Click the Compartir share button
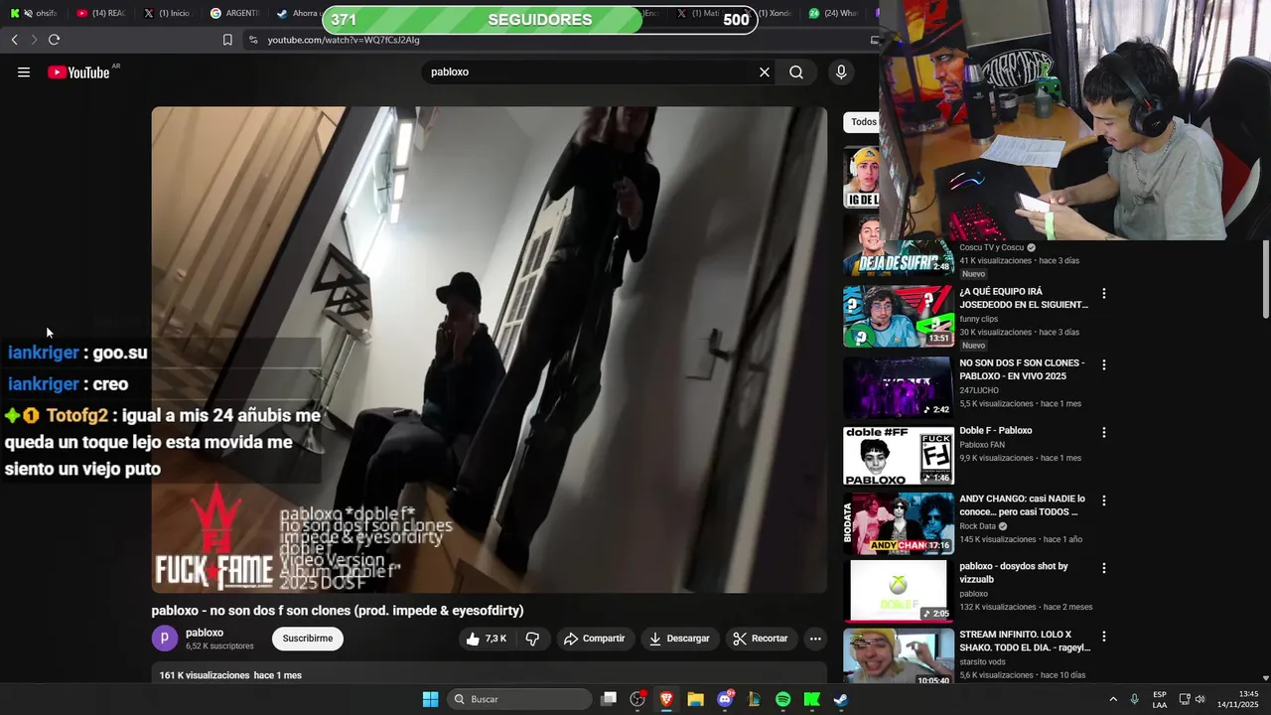The width and height of the screenshot is (1271, 715). (x=594, y=639)
